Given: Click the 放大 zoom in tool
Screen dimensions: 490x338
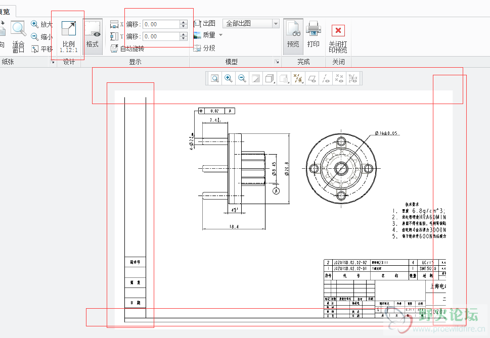Looking at the screenshot, I should tap(41, 24).
